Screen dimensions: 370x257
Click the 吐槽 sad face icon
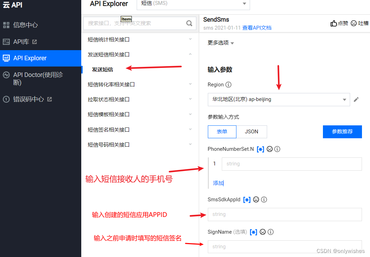354,23
